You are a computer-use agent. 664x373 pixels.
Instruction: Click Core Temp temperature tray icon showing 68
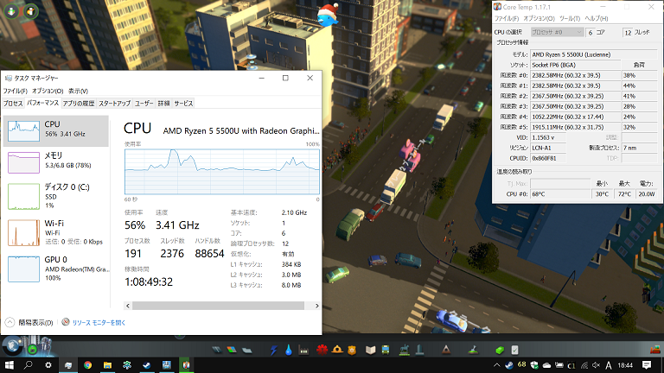click(521, 364)
